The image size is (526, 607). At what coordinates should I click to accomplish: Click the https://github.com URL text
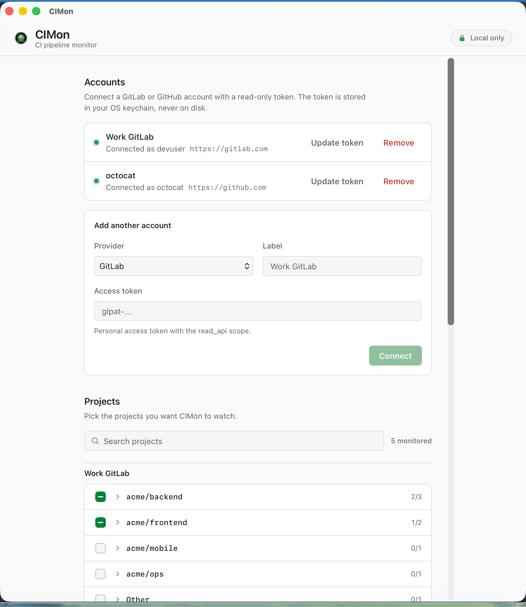[x=227, y=187]
